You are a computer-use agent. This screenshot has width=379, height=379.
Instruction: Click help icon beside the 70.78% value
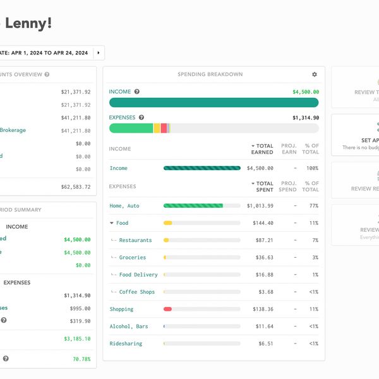click(6, 359)
